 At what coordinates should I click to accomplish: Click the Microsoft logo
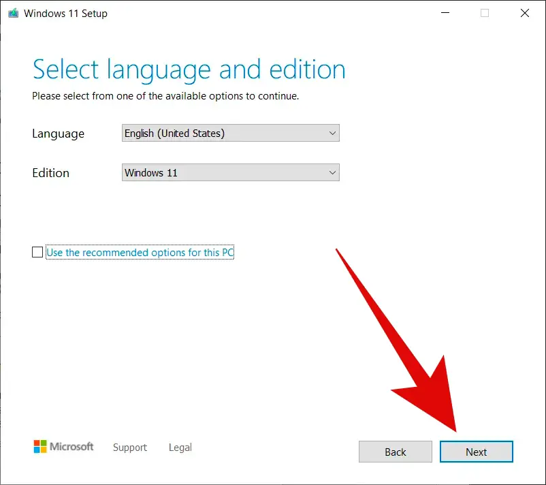(x=63, y=447)
